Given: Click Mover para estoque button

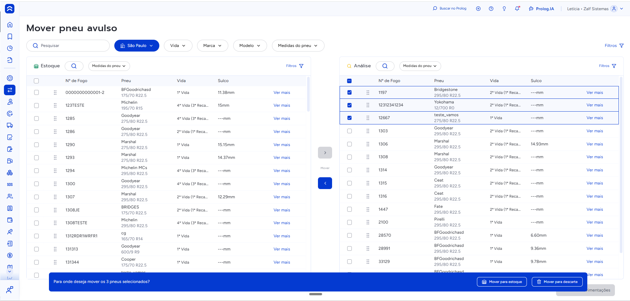Looking at the screenshot, I should click(502, 282).
